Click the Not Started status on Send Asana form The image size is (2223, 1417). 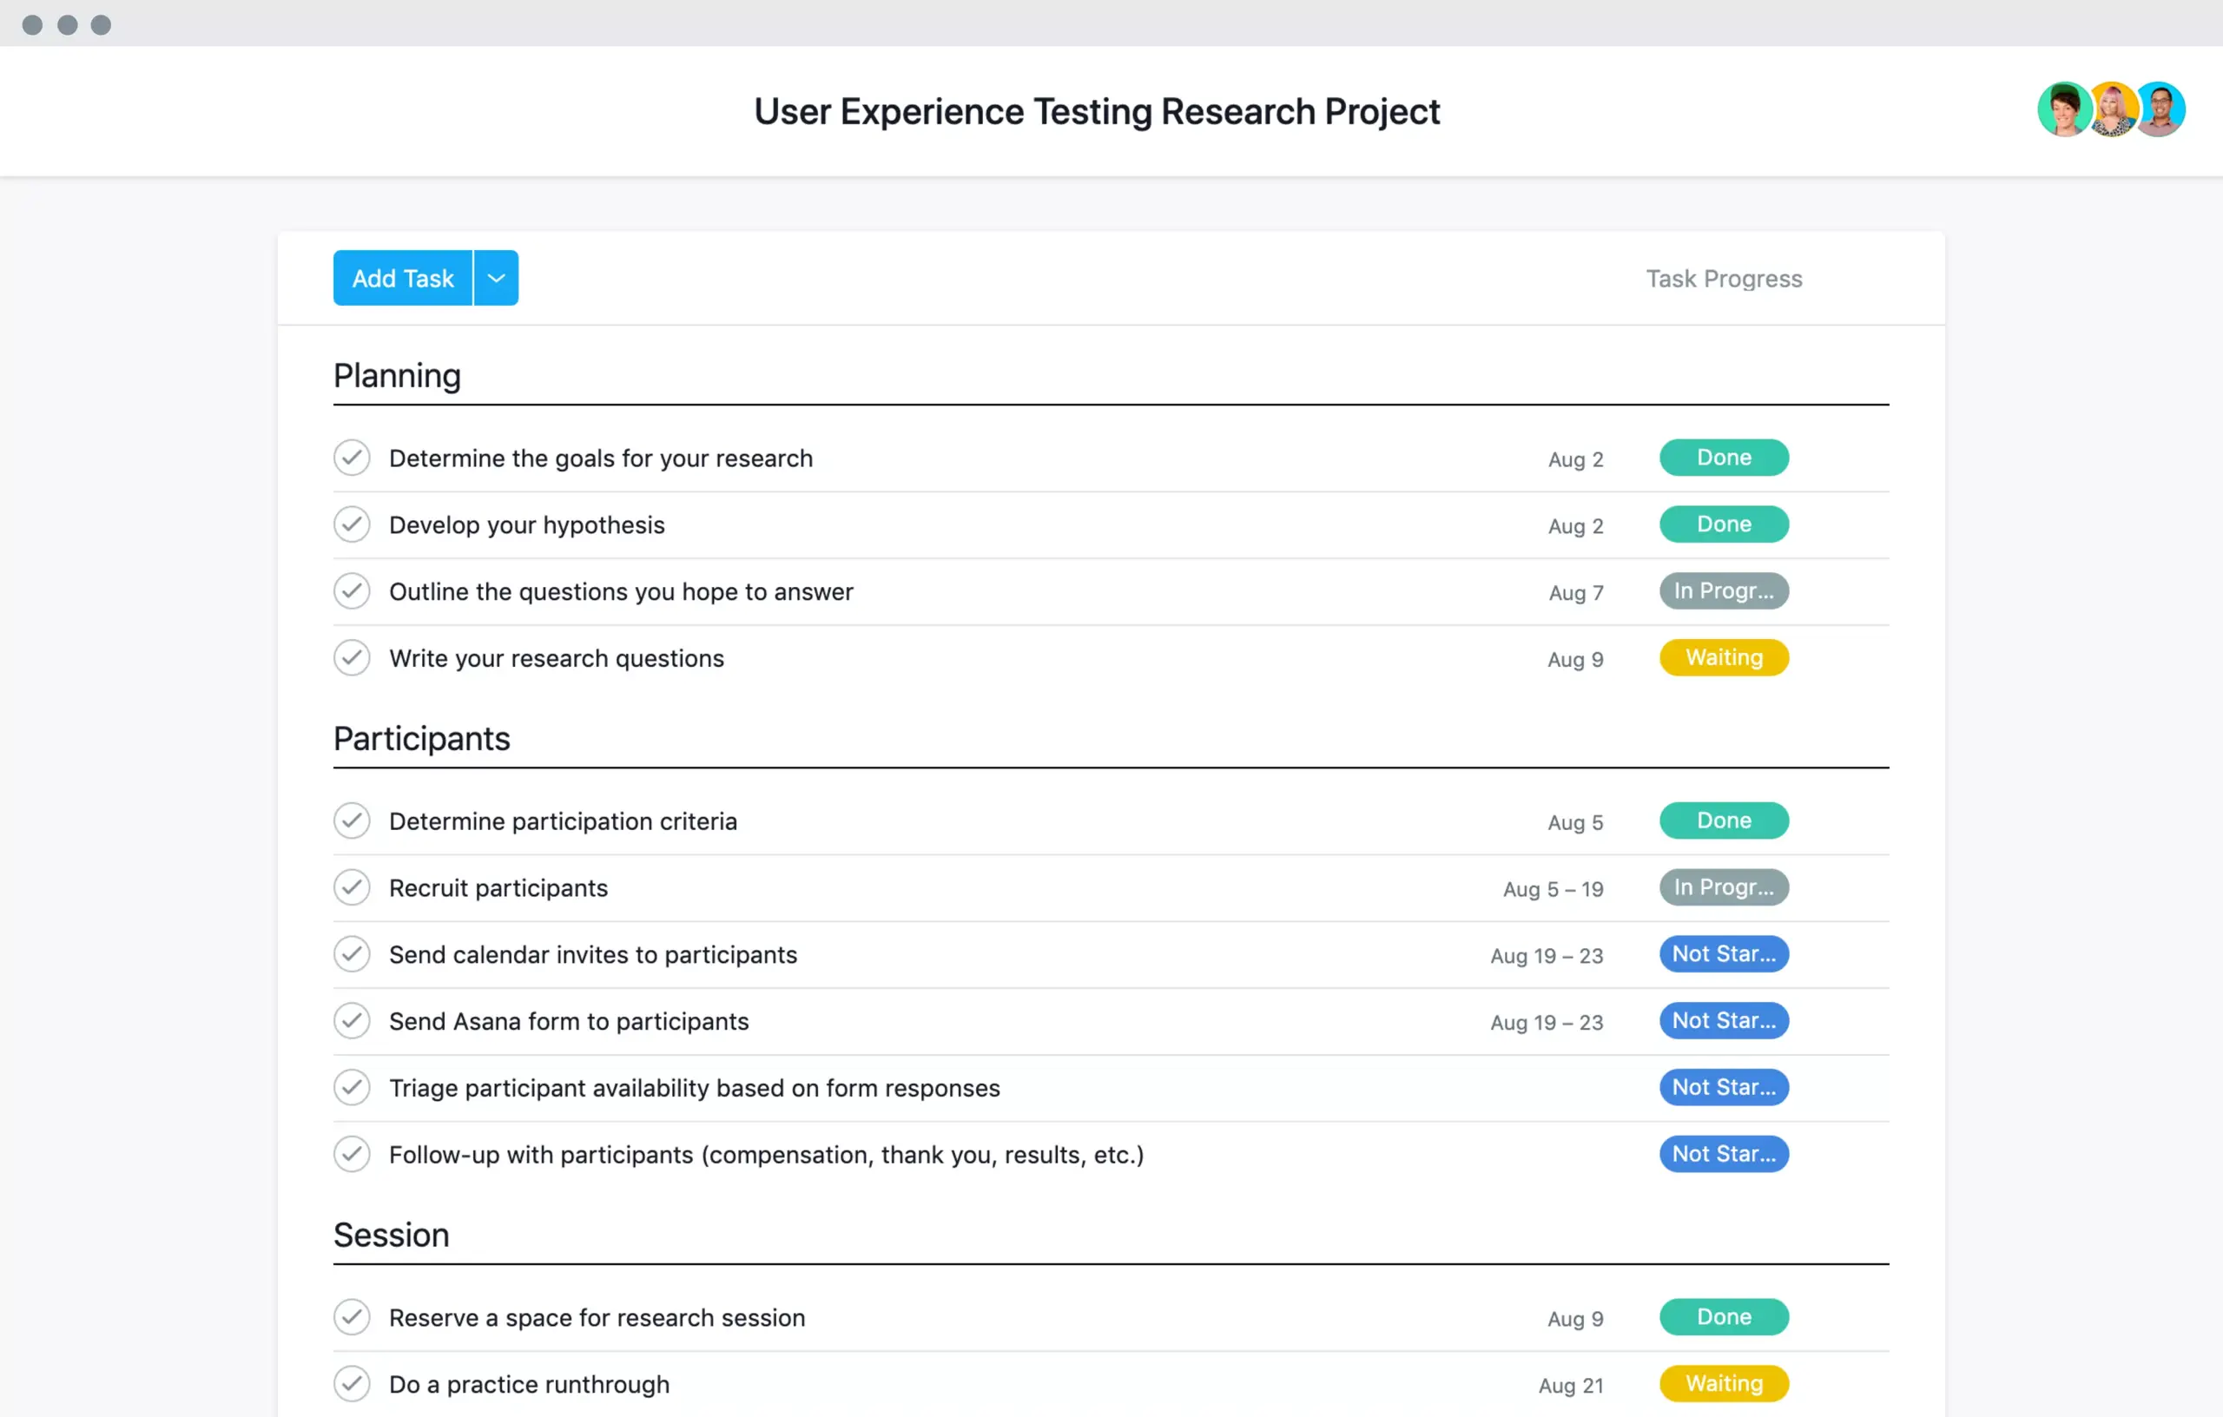(1722, 1020)
